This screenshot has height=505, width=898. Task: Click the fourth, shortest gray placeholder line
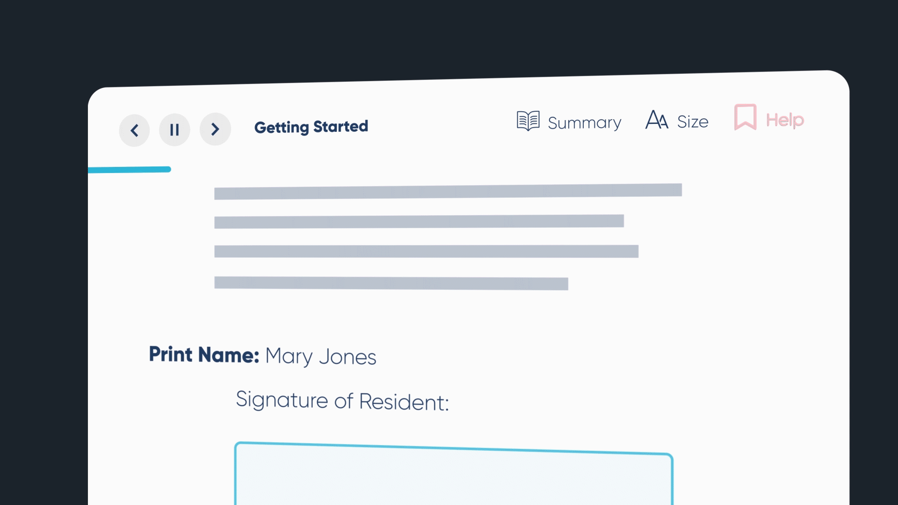point(391,283)
